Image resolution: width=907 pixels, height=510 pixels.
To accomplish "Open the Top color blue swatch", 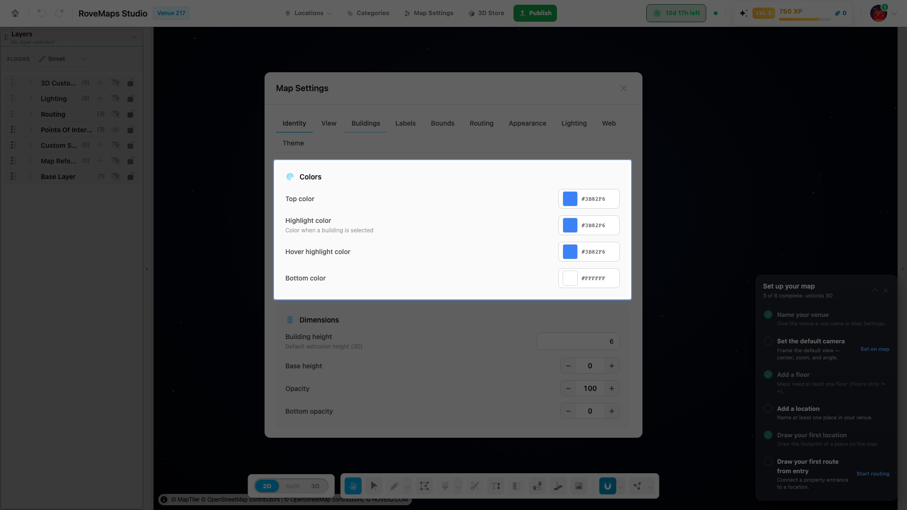I will pyautogui.click(x=570, y=199).
